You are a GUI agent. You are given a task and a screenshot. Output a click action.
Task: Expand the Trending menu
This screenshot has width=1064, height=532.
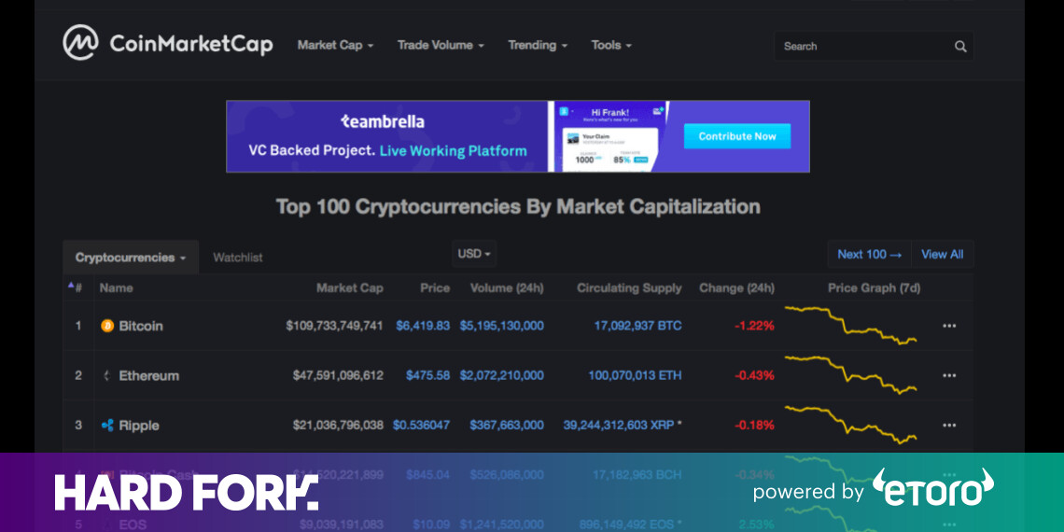538,45
